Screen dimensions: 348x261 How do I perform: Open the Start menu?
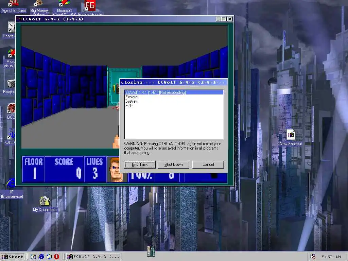(x=13, y=257)
